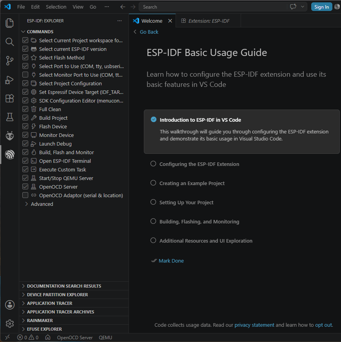This screenshot has width=341, height=342.
Task: Navigate back with the left arrow
Action: tap(123, 7)
